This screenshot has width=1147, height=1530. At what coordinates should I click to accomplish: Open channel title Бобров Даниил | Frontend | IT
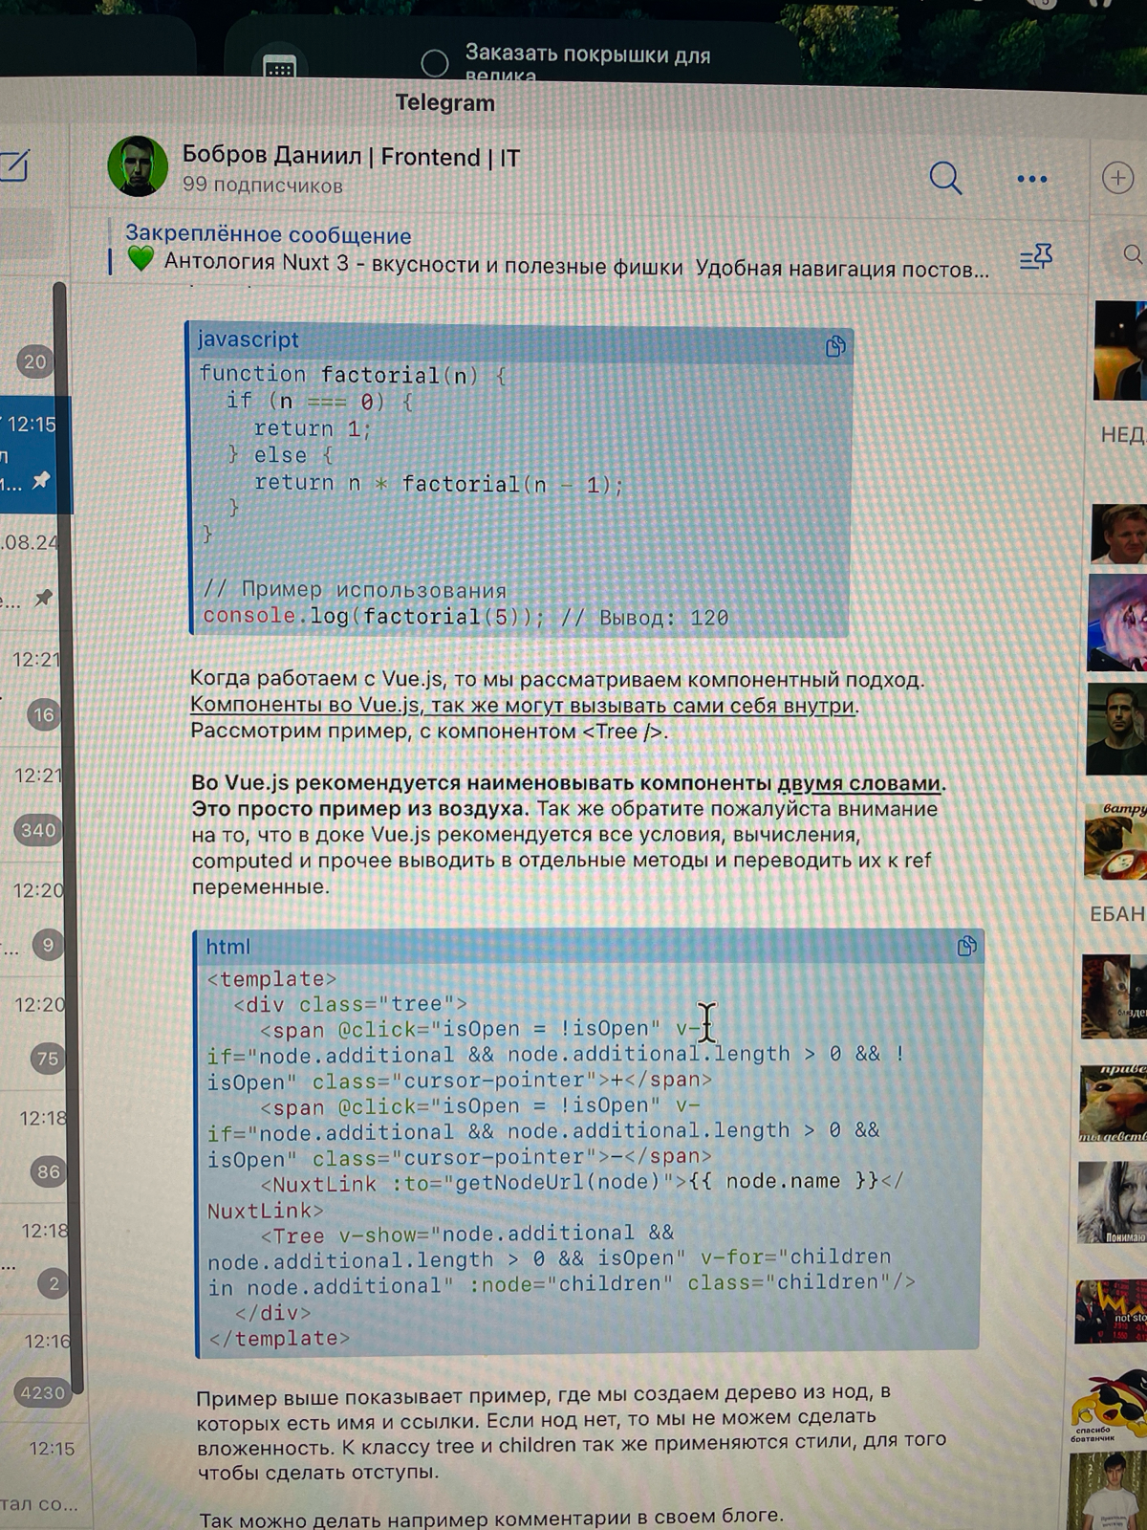click(x=351, y=157)
